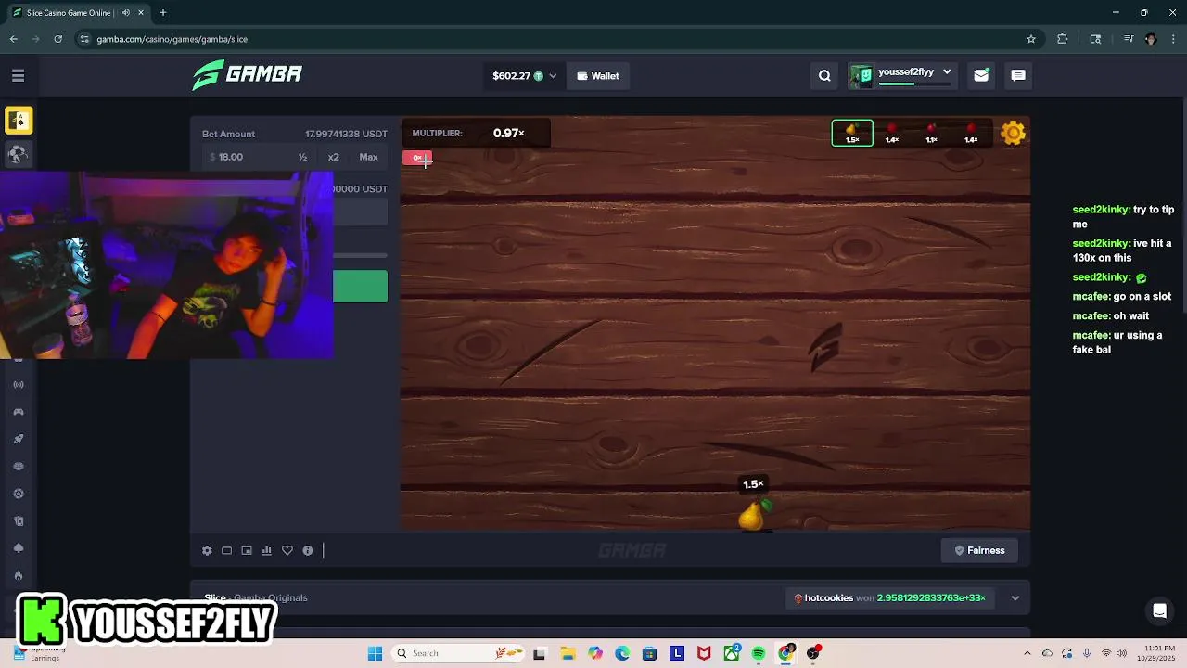Open a new browser tab
1187x668 pixels.
[x=162, y=13]
